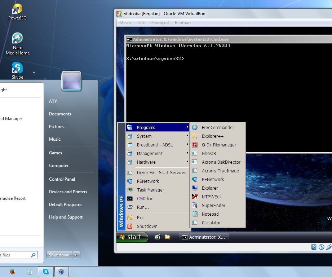Open Task Manager in PE menu
332x277 pixels.
pyautogui.click(x=157, y=190)
